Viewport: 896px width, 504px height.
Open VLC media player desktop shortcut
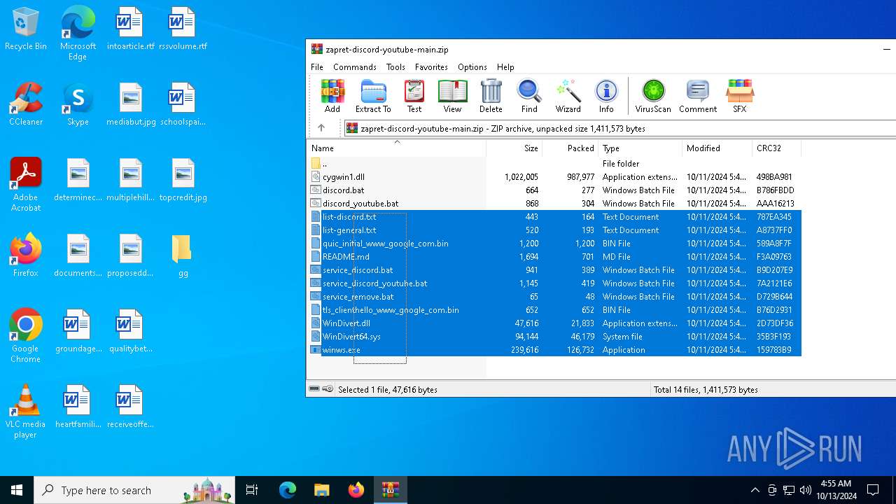click(26, 412)
